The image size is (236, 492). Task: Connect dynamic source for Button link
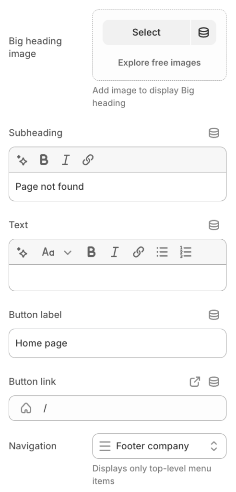(x=214, y=381)
